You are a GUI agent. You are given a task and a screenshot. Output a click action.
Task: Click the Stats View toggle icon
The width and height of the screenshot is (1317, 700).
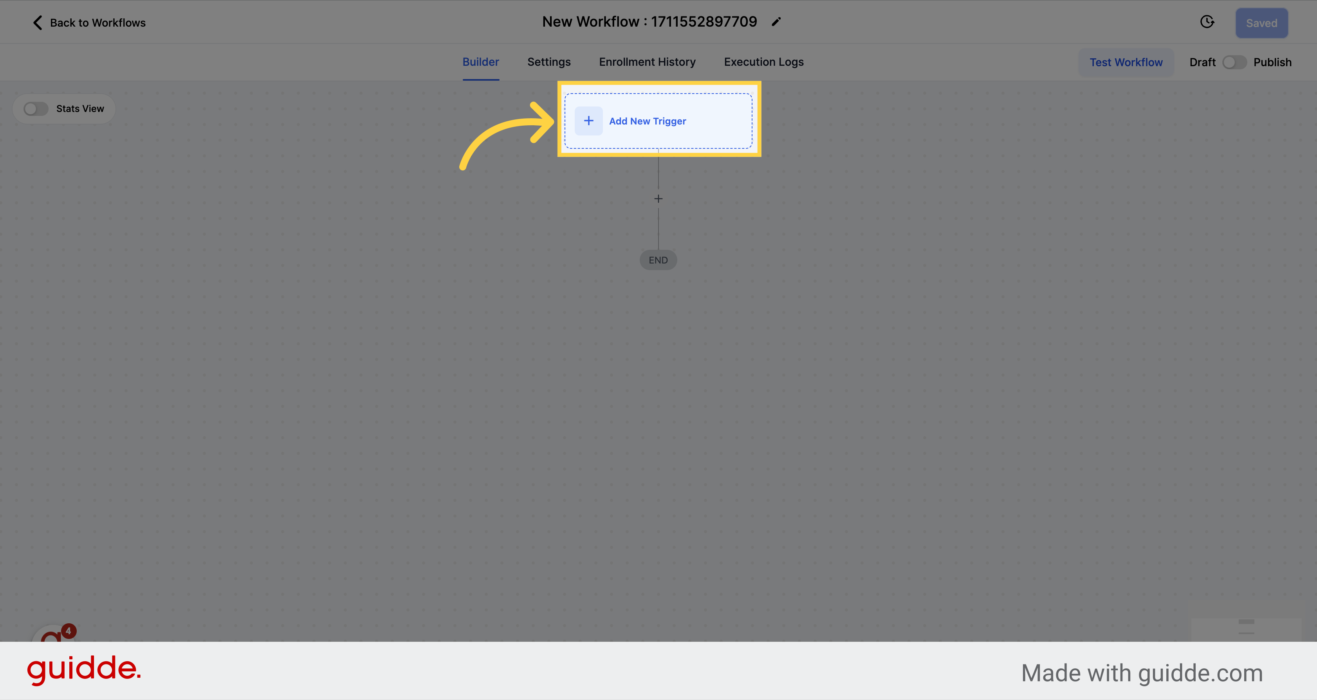click(x=36, y=108)
